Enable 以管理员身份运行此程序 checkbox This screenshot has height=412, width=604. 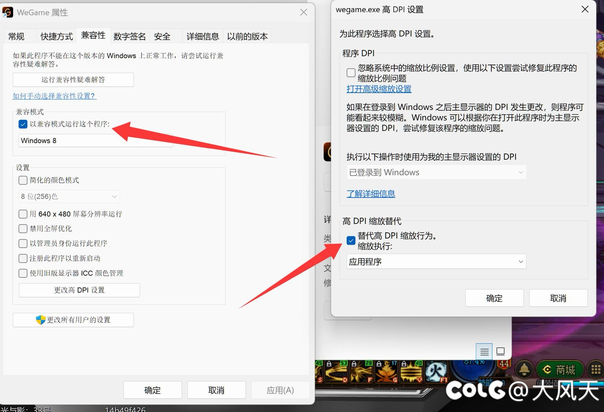point(23,243)
